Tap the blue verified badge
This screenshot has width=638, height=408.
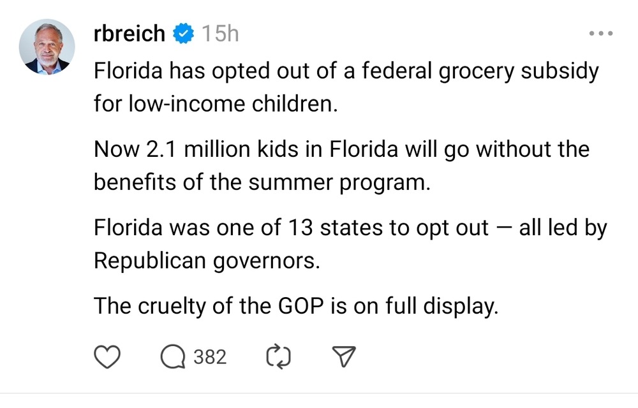(x=184, y=33)
